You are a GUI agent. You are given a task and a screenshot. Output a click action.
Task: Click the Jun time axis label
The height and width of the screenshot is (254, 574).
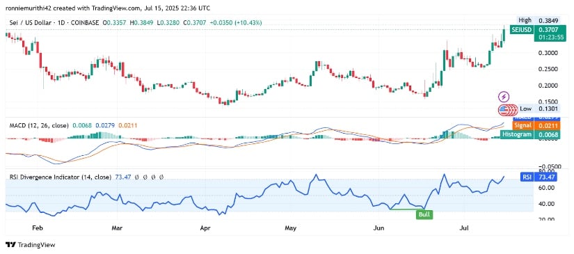coord(379,228)
